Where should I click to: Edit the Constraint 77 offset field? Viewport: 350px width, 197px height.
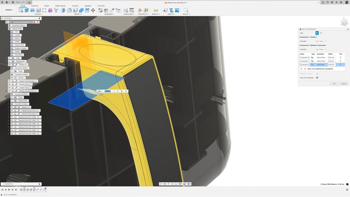(332, 61)
